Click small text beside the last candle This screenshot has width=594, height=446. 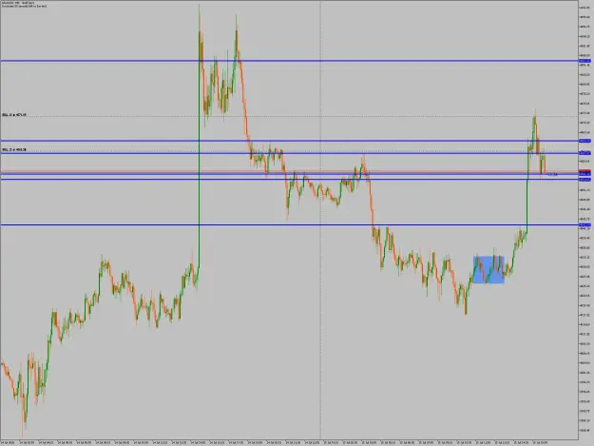click(553, 175)
